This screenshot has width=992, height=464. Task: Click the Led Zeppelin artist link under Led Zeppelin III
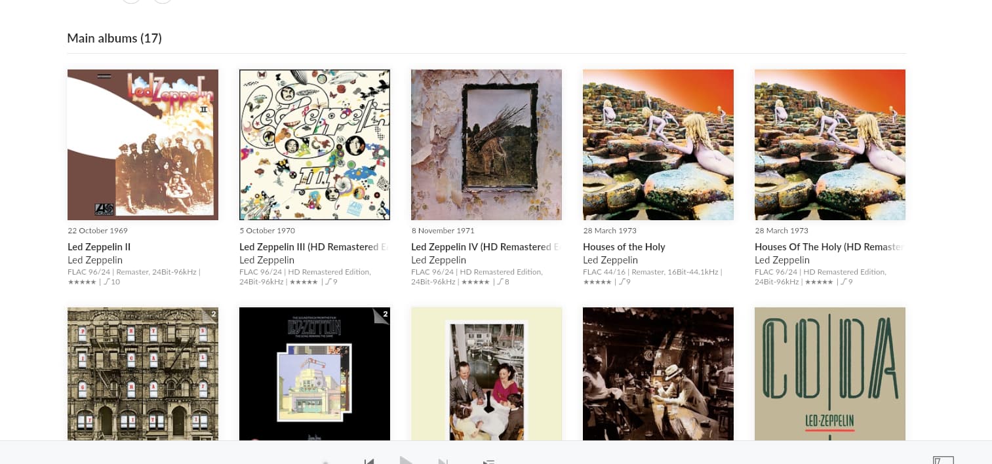(x=267, y=260)
